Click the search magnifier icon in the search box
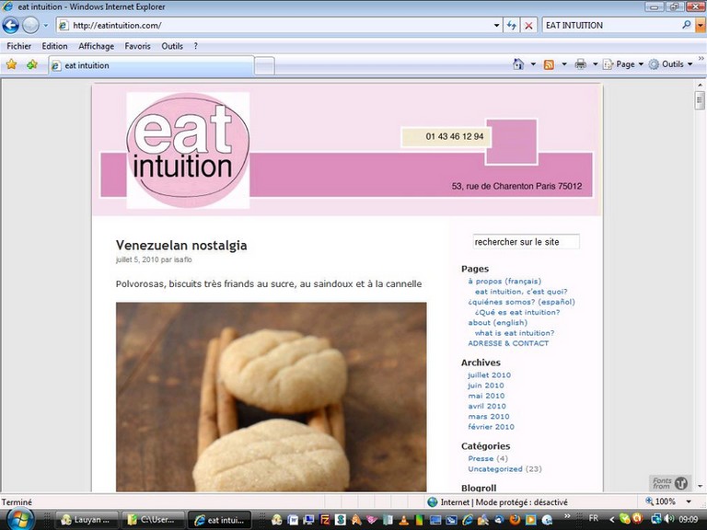This screenshot has width=707, height=530. (x=686, y=25)
